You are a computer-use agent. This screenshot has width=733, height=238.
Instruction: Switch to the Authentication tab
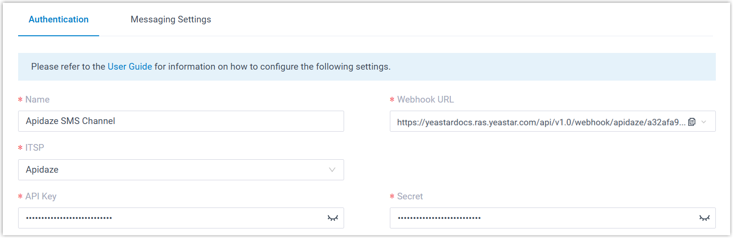click(59, 20)
